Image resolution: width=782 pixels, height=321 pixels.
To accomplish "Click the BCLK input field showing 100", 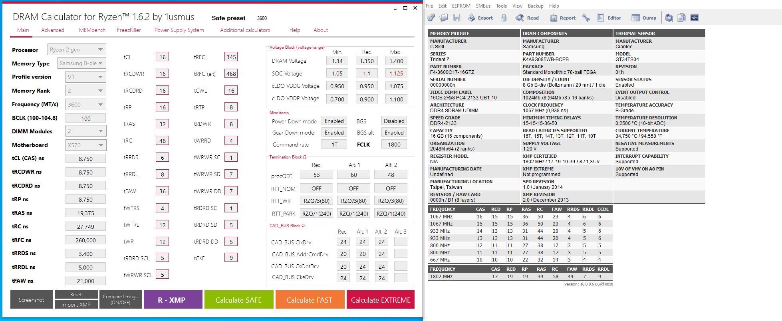I will pos(85,118).
